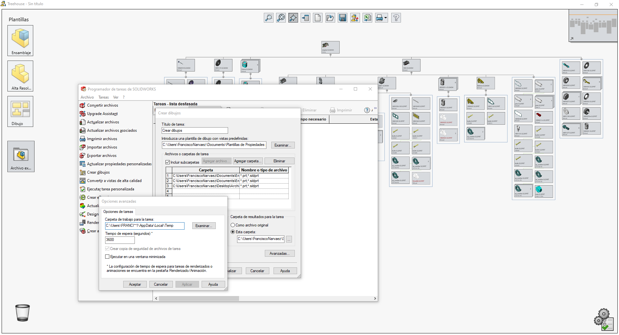619x335 pixels.
Task: Click the Save icon in Treehouse toolbar
Action: 342,18
